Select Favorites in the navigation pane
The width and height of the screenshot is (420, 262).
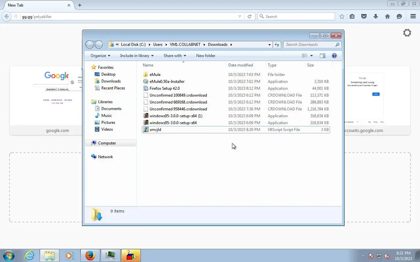coord(106,67)
